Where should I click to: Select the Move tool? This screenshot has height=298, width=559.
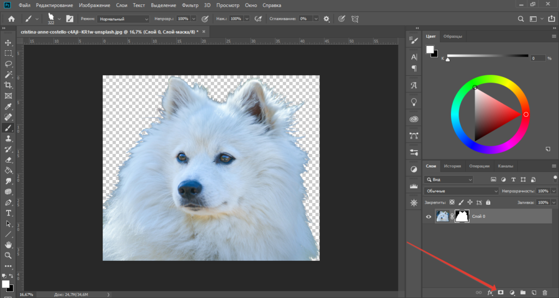click(x=8, y=43)
